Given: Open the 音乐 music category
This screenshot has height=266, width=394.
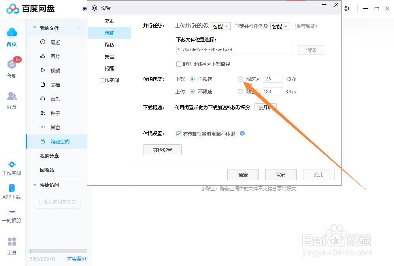Looking at the screenshot, I should pyautogui.click(x=55, y=99).
